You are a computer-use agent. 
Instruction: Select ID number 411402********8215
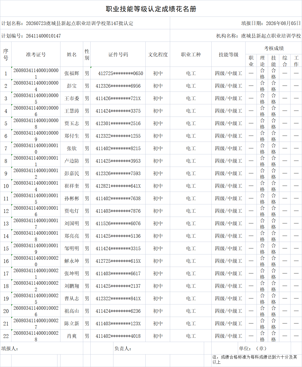pyautogui.click(x=118, y=148)
